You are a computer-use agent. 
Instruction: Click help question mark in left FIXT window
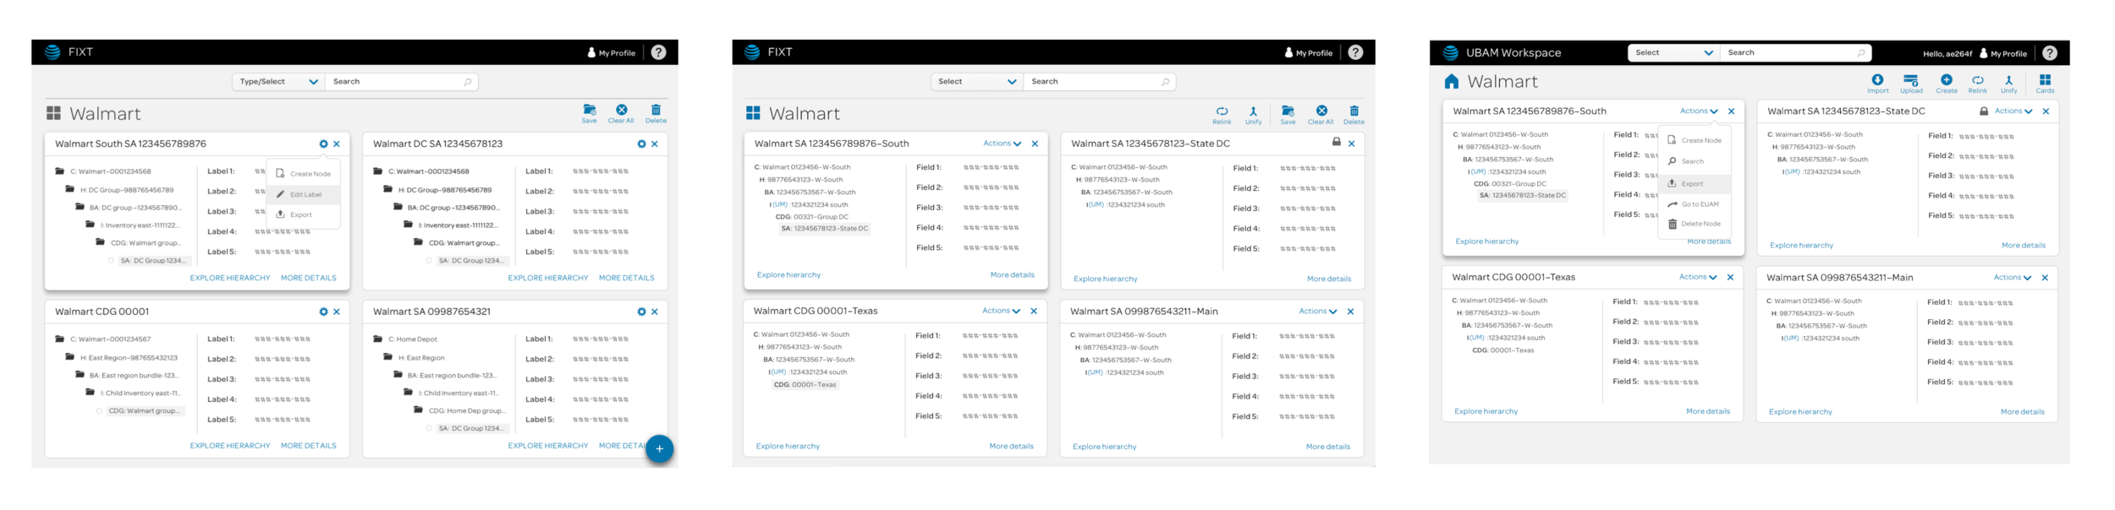(658, 52)
